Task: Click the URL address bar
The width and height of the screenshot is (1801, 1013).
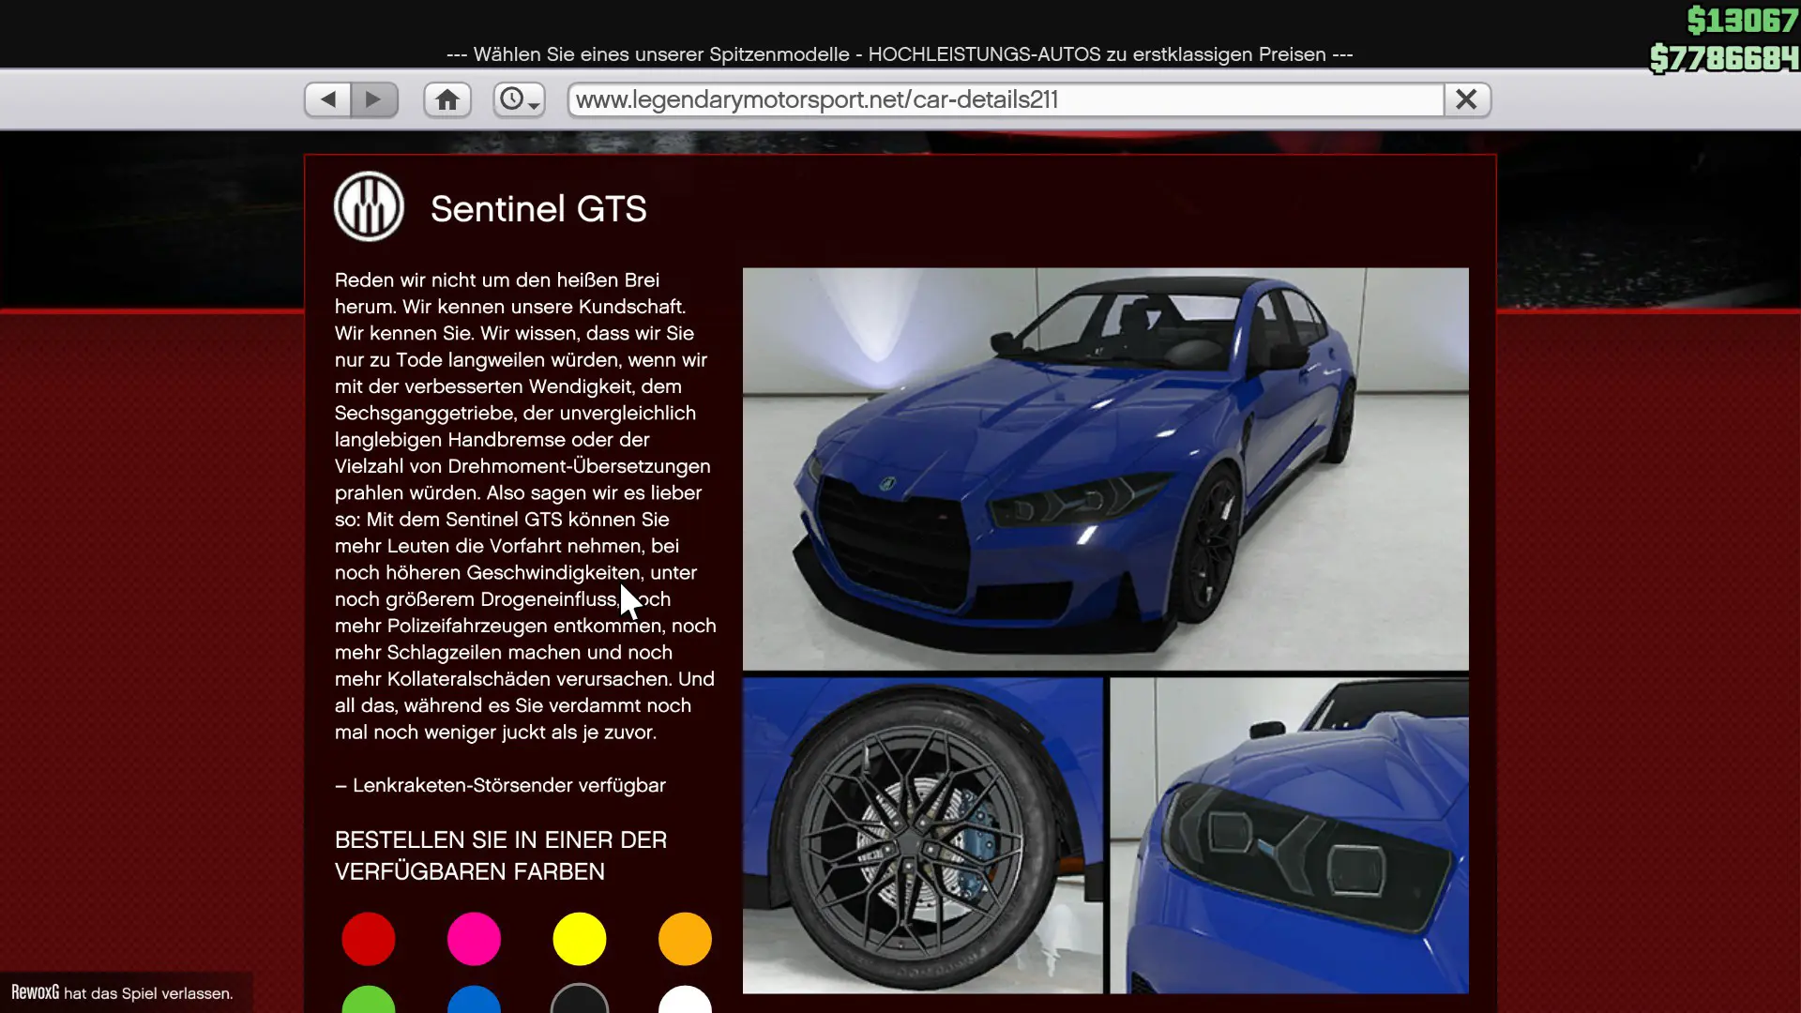Action: coord(1004,99)
